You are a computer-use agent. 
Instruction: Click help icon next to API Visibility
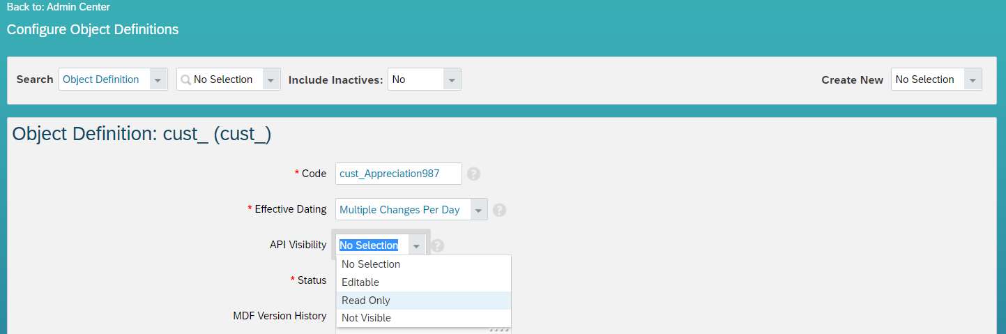pyautogui.click(x=437, y=245)
